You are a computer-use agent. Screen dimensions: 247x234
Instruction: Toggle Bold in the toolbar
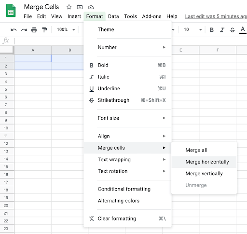212,30
